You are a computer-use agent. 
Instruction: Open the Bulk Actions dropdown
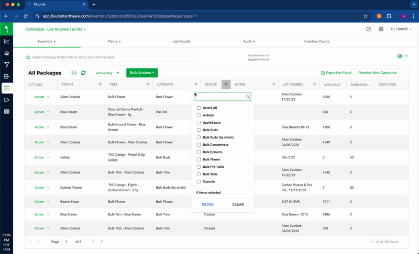(142, 73)
